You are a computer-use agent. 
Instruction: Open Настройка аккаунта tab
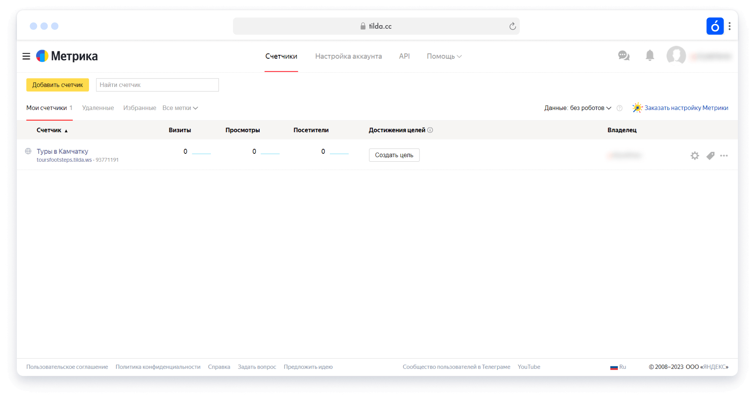(348, 56)
